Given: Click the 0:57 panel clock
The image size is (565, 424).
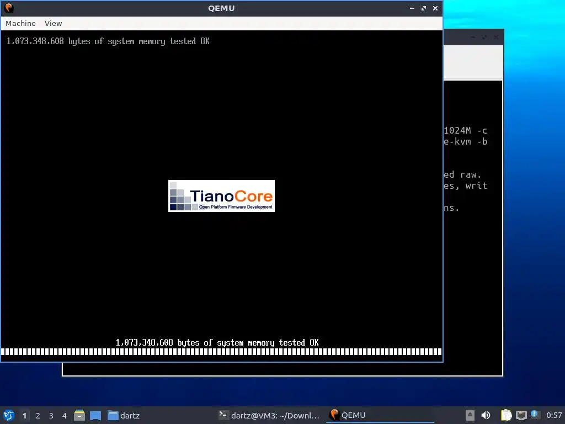Looking at the screenshot, I should coord(554,415).
